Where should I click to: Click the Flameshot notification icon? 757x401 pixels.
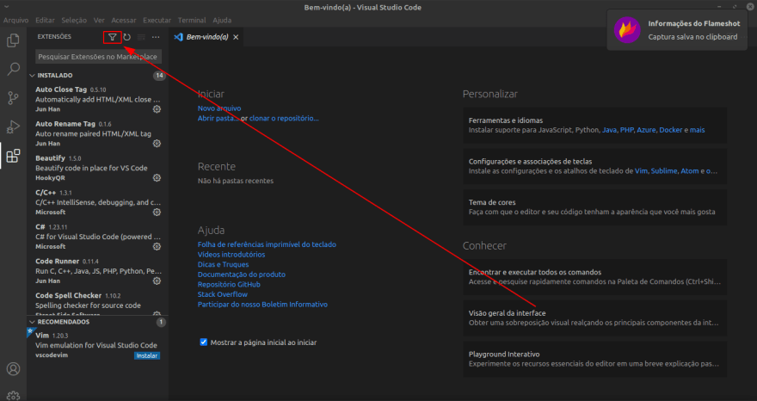pos(627,30)
